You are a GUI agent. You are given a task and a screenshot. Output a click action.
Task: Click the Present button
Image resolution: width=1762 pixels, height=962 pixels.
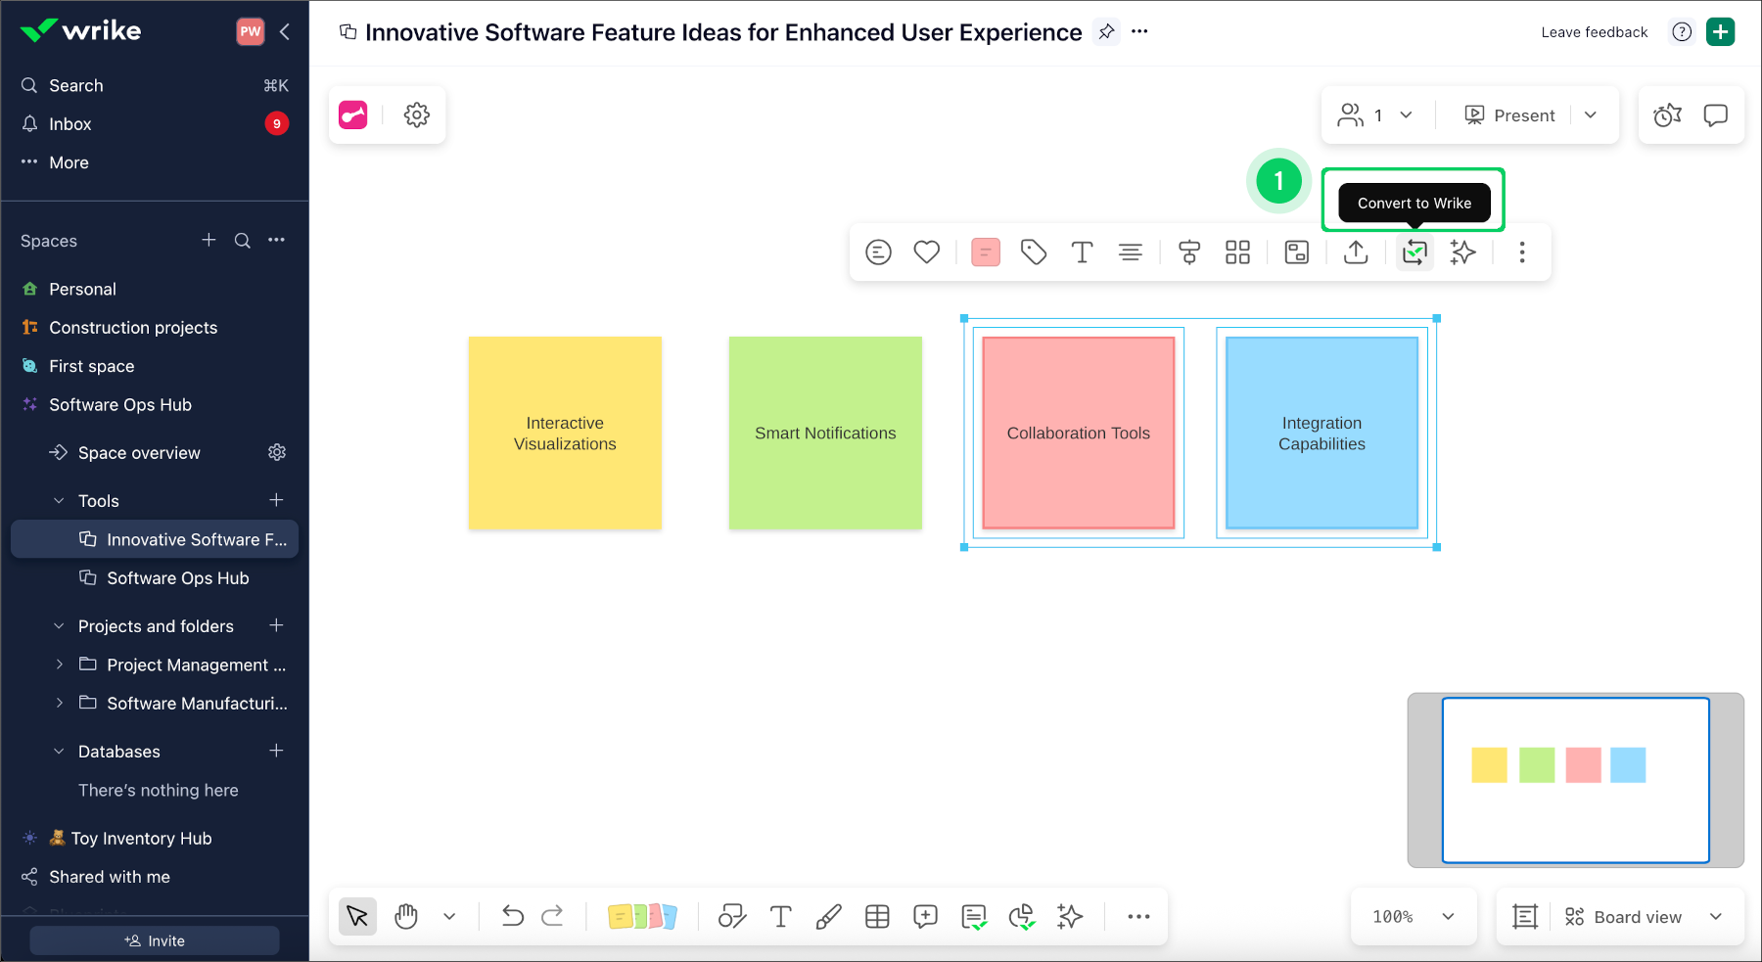pos(1509,115)
